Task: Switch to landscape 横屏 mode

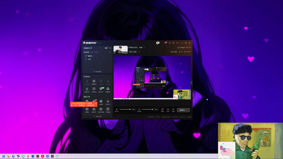Action: [x=106, y=48]
